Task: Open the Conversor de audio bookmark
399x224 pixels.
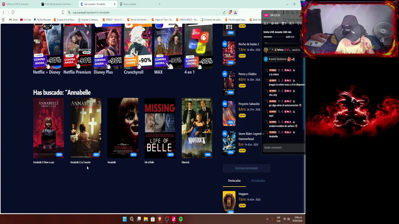Action: (x=211, y=20)
